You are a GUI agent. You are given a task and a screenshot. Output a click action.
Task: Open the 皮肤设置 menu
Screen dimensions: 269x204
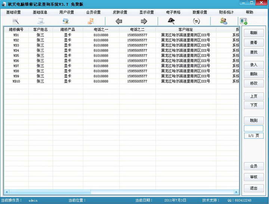click(120, 12)
